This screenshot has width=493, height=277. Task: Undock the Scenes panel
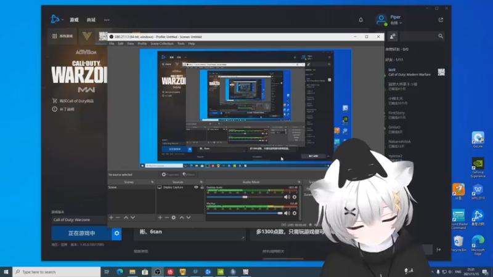(152, 182)
